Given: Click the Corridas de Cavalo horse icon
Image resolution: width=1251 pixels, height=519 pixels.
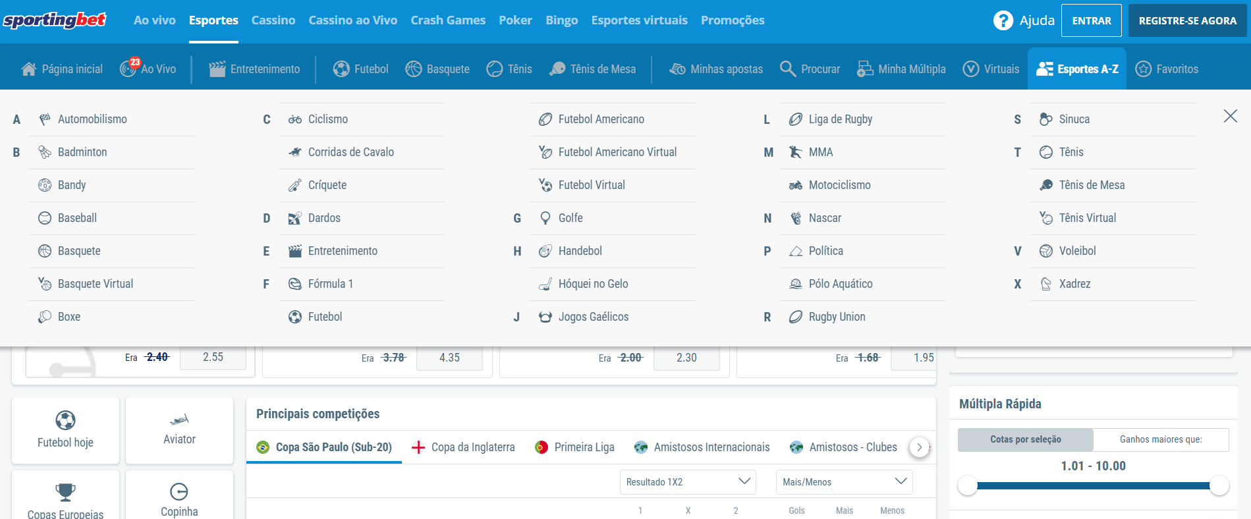Looking at the screenshot, I should pos(295,152).
